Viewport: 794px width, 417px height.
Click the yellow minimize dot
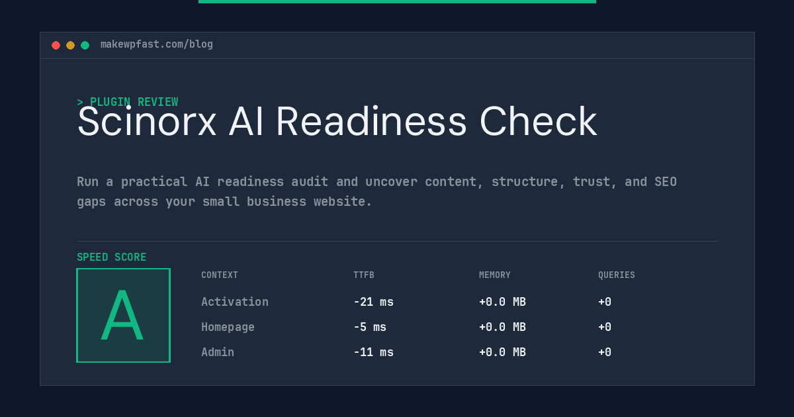tap(70, 45)
